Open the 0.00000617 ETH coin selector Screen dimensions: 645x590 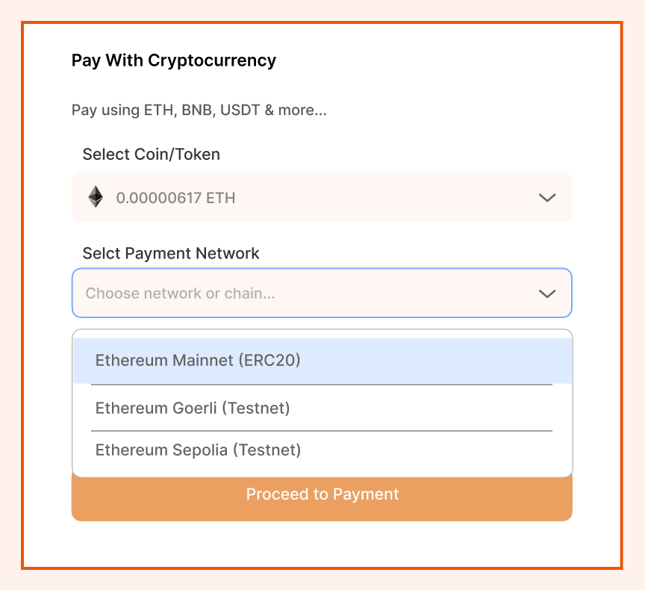pos(321,197)
